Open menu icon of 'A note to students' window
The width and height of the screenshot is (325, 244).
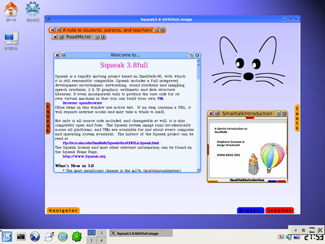(58, 30)
